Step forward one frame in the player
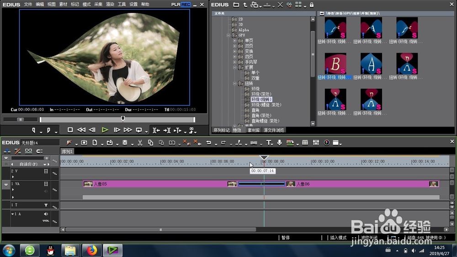The height and width of the screenshot is (257, 457). (117, 130)
